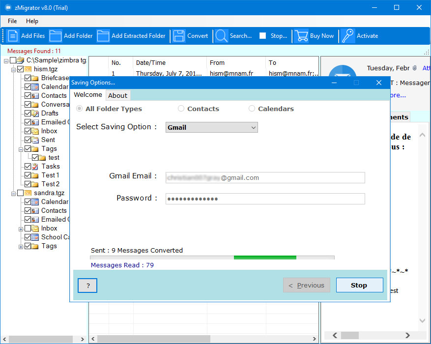Click the Inbox icon under hism.tgz
Screen dimensions: 431x344
35,131
